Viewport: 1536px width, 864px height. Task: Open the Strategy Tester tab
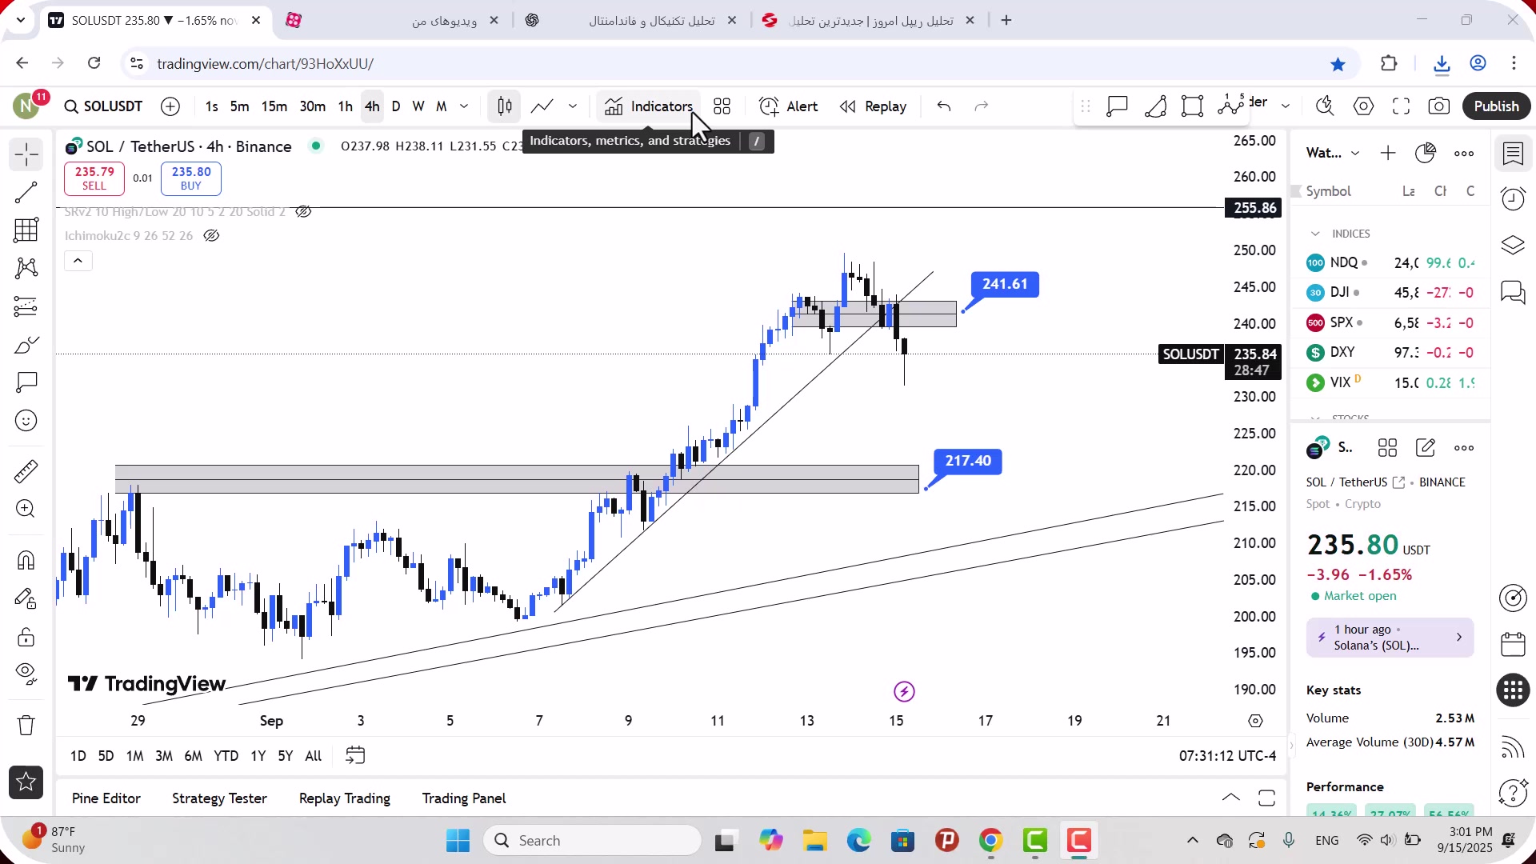coord(219,798)
